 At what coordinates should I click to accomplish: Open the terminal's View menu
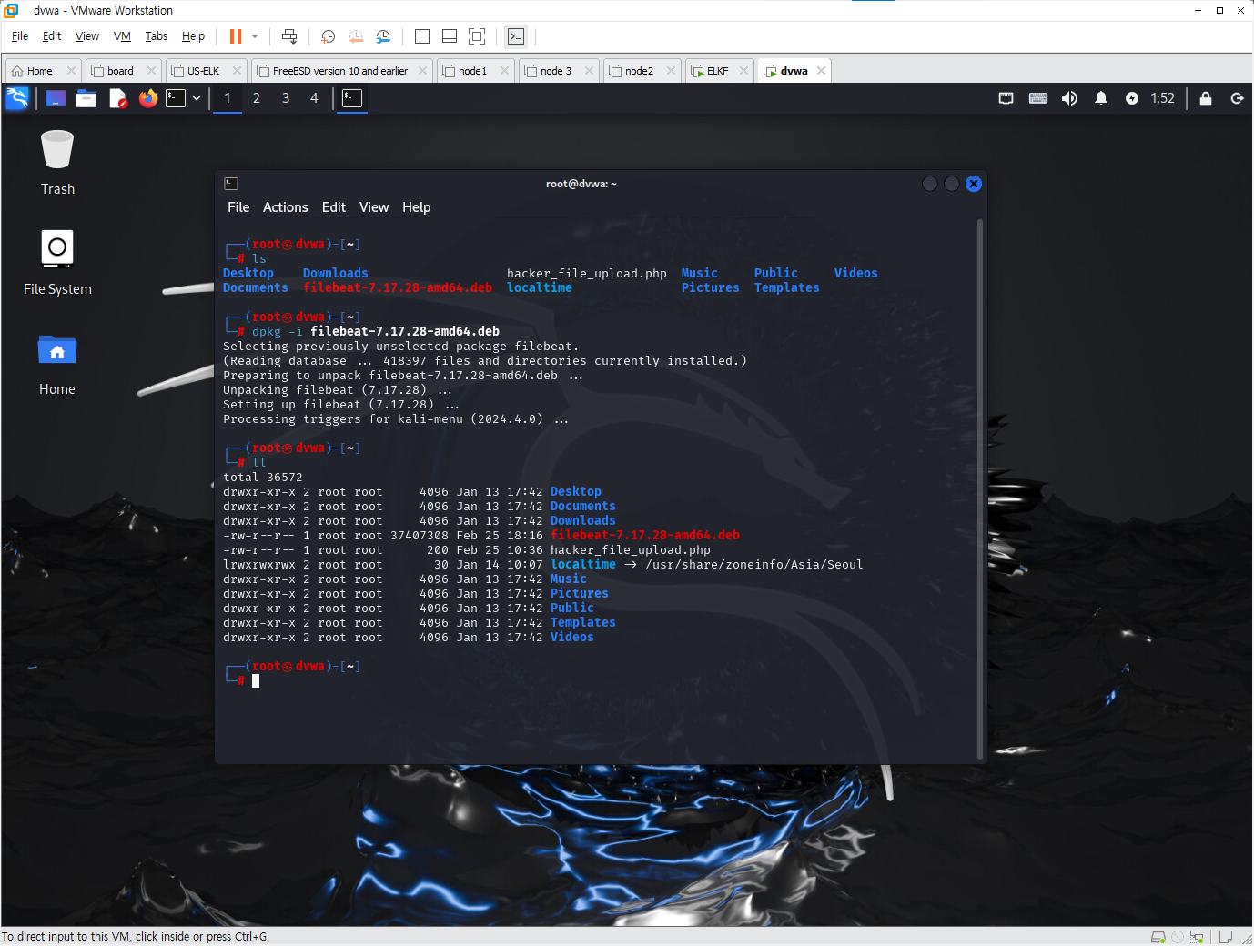tap(374, 207)
